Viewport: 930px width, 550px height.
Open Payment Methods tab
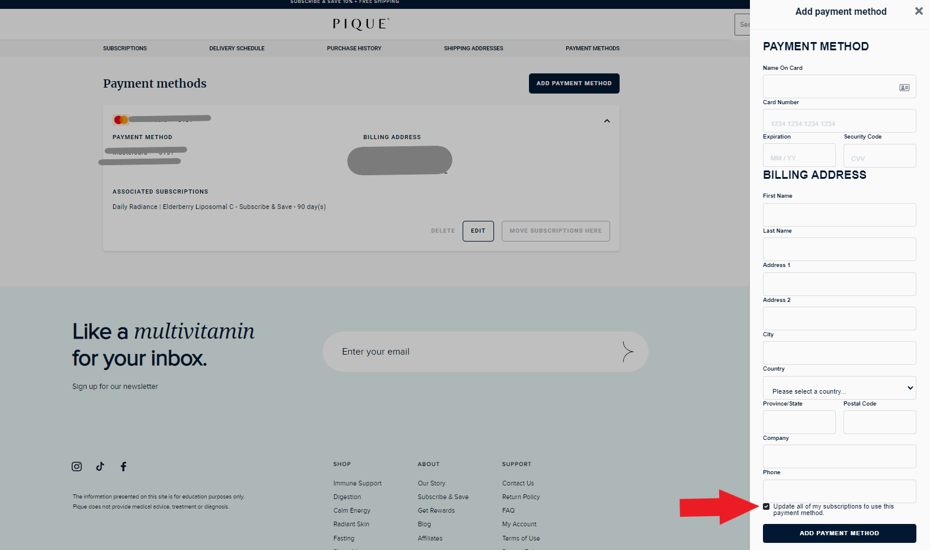pos(592,49)
